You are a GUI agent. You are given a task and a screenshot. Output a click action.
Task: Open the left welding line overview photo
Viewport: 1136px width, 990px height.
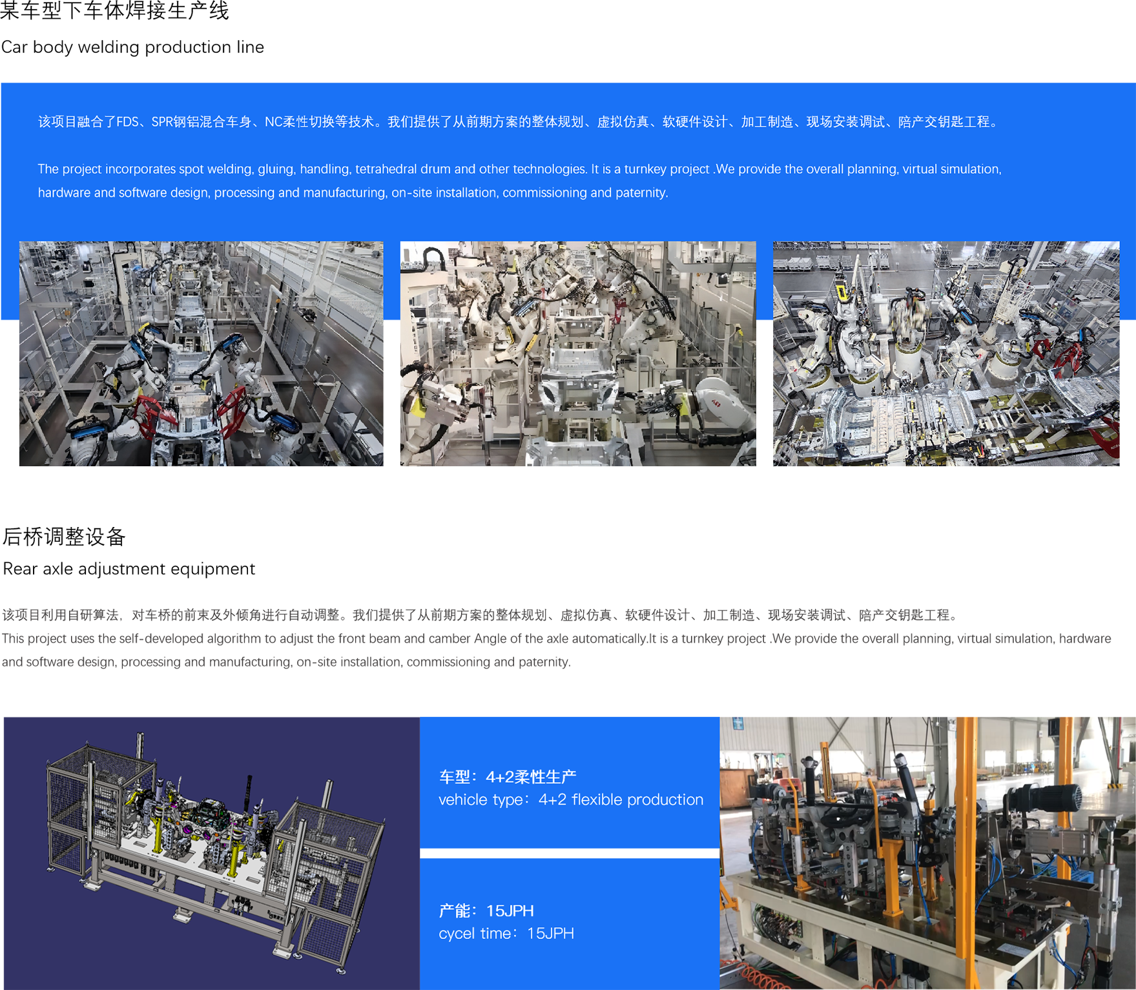point(201,353)
